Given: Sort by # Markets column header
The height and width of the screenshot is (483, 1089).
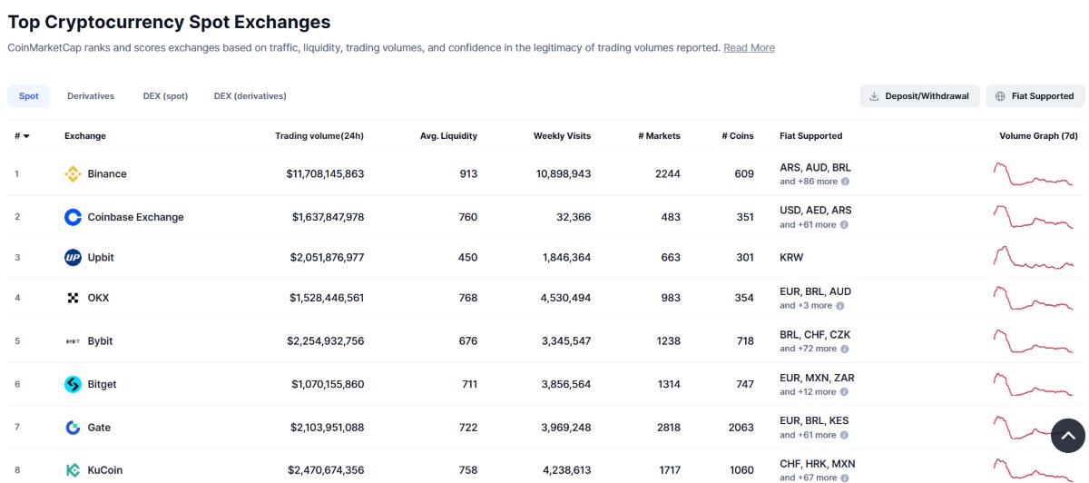Looking at the screenshot, I should coord(659,136).
